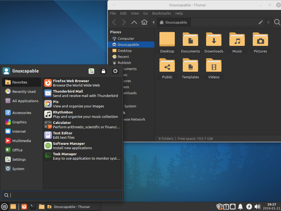This screenshot has height=211, width=281.
Task: Launch Task Manager entry
Action: 82,156
